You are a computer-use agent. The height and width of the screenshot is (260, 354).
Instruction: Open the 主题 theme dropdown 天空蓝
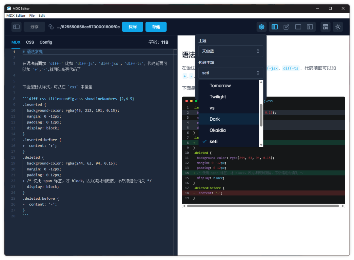(x=231, y=51)
